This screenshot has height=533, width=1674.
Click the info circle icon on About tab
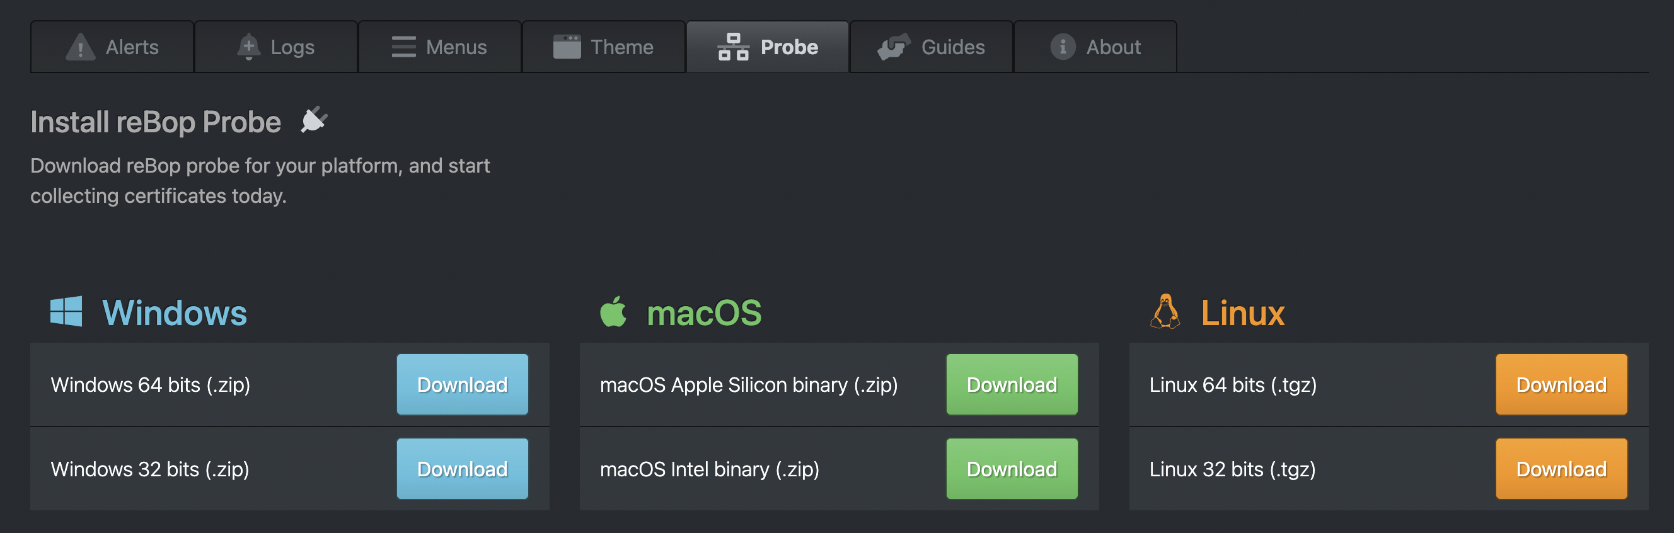pos(1063,46)
